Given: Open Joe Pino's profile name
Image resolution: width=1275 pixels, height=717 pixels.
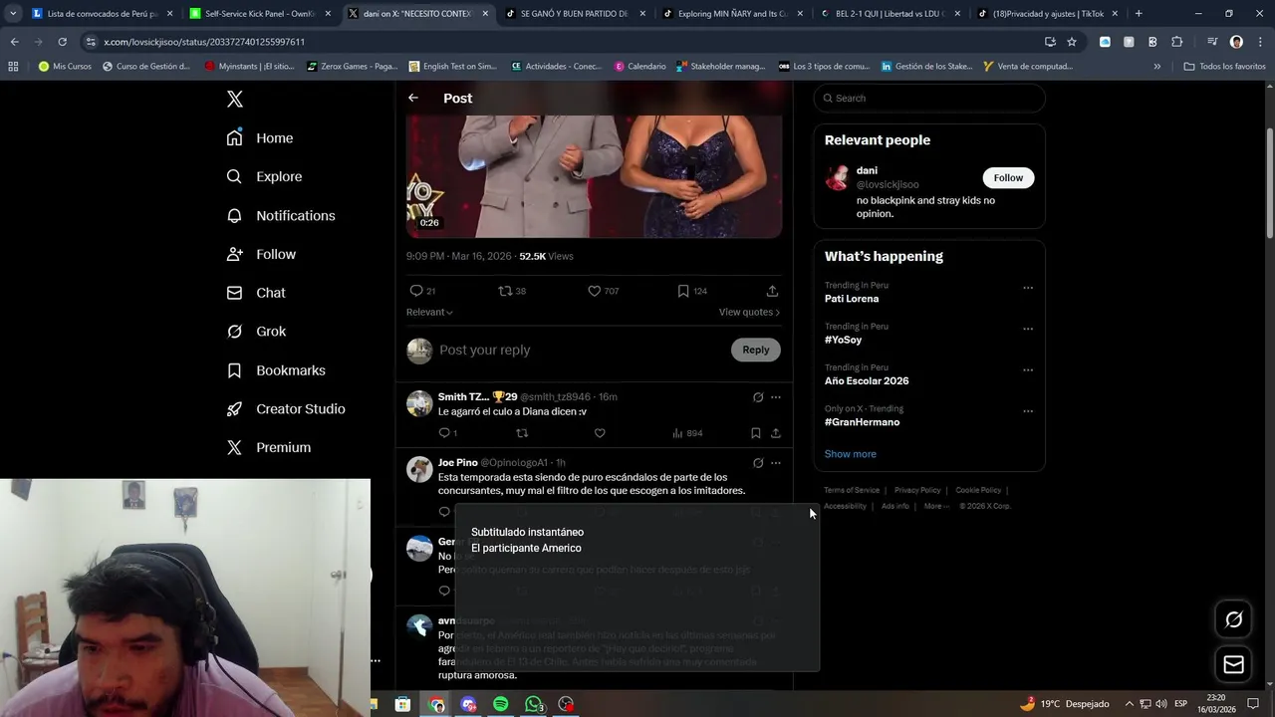Looking at the screenshot, I should click(457, 462).
